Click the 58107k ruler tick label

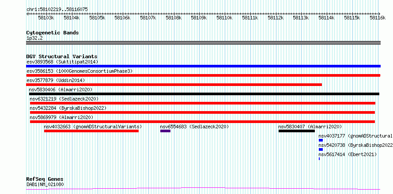pyautogui.click(x=148, y=18)
